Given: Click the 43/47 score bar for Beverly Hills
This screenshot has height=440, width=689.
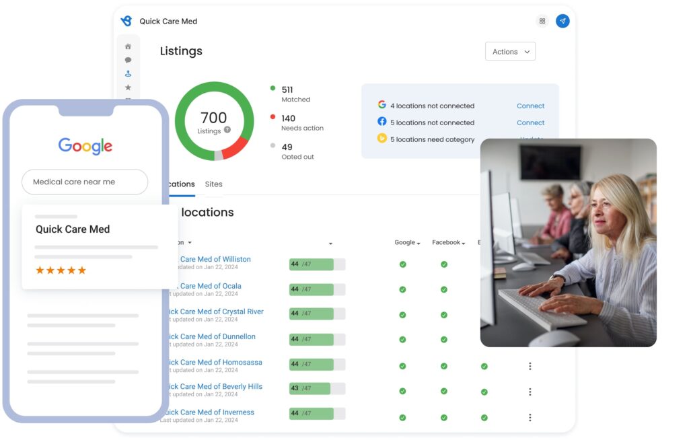Looking at the screenshot, I should click(317, 389).
